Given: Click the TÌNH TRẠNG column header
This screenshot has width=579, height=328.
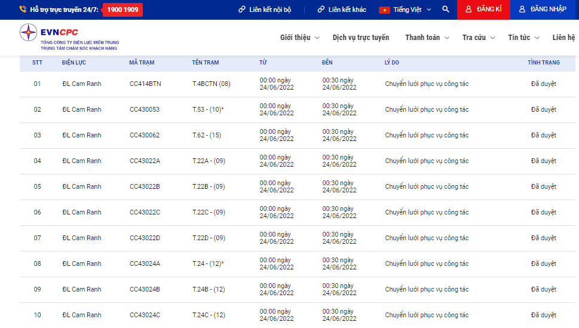Looking at the screenshot, I should tap(543, 63).
